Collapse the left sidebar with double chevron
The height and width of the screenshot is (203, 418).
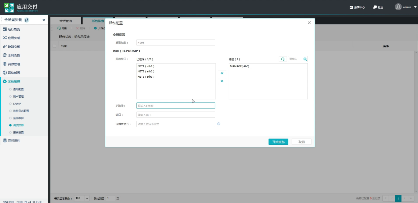(x=44, y=20)
